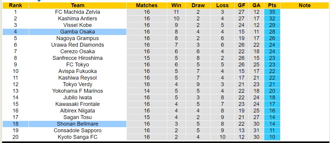Click the Rank column header
The width and height of the screenshot is (330, 143).
click(x=15, y=5)
